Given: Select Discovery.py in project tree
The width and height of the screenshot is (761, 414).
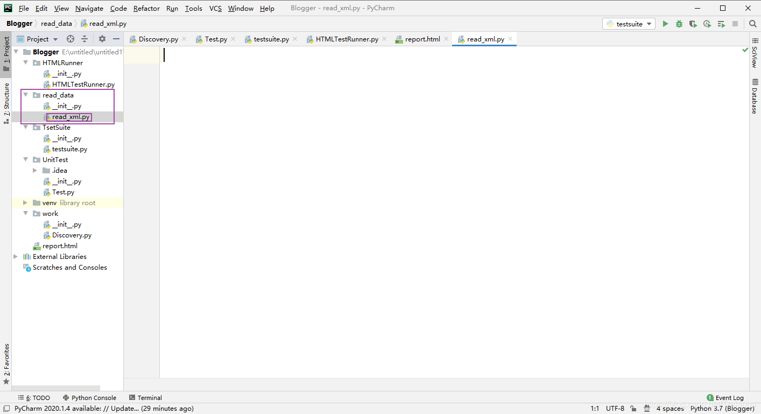Looking at the screenshot, I should [x=72, y=235].
